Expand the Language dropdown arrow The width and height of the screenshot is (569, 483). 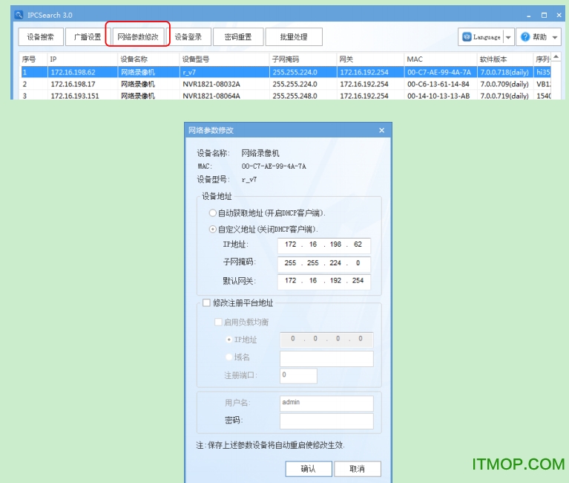click(x=509, y=37)
